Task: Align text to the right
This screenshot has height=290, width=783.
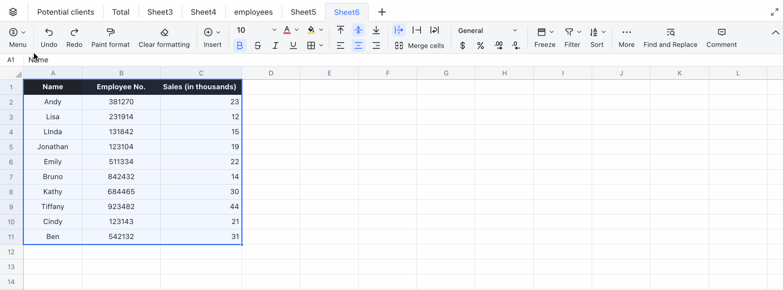Action: (376, 45)
